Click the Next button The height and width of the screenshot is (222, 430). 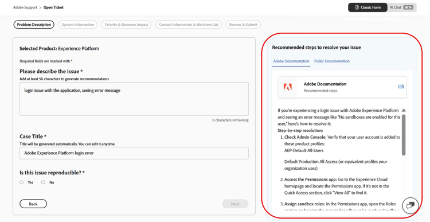tap(235, 204)
